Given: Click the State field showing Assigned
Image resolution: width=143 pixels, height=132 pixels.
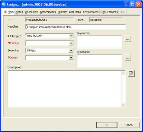Looking at the screenshot, I should [x=106, y=20].
